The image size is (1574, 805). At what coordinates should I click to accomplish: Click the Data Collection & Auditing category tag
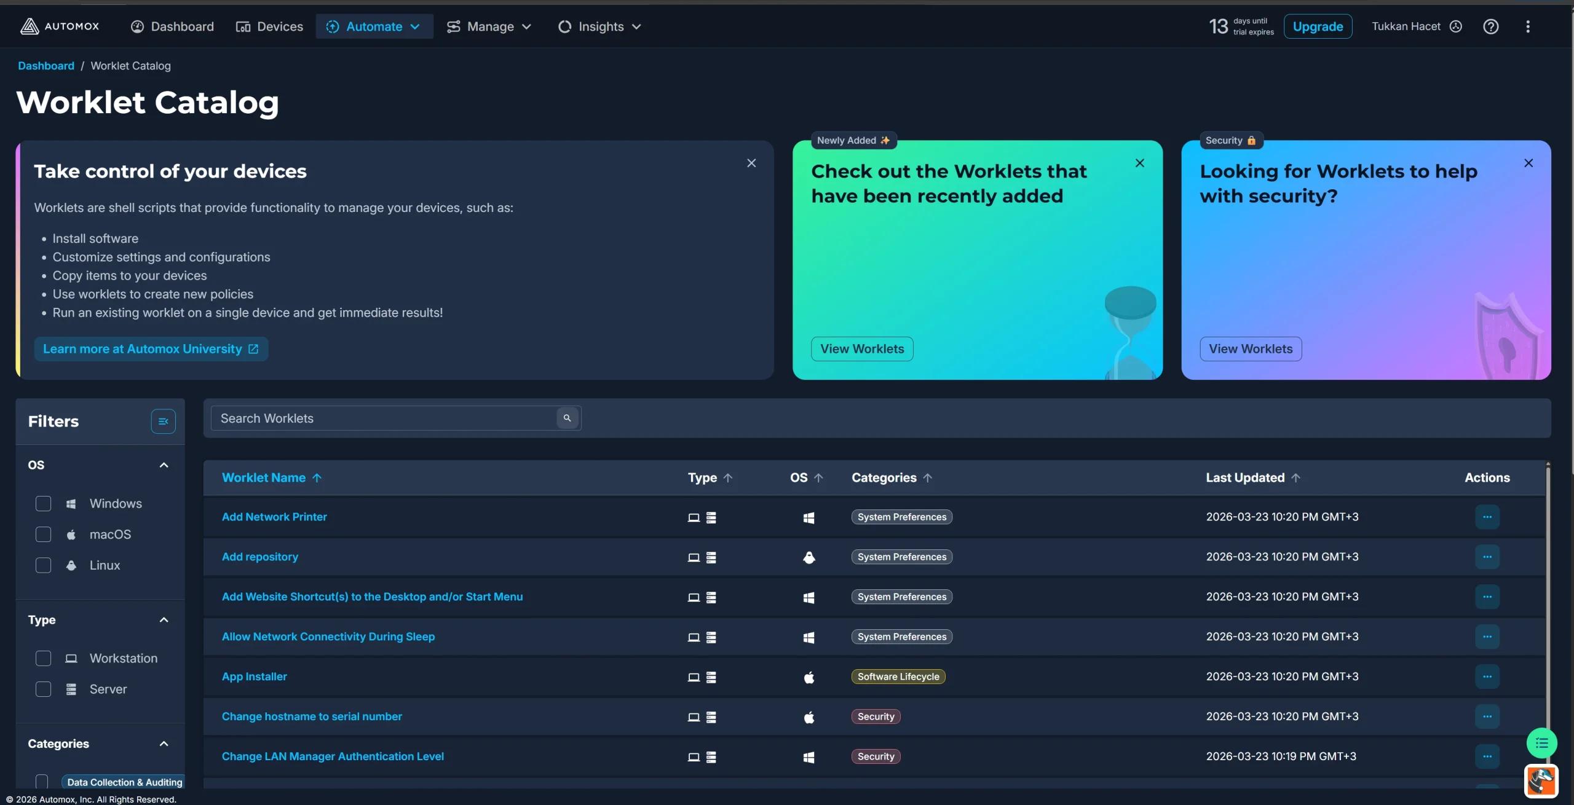pyautogui.click(x=124, y=782)
